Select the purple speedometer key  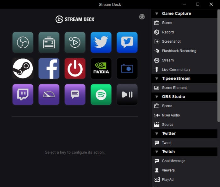point(49,94)
